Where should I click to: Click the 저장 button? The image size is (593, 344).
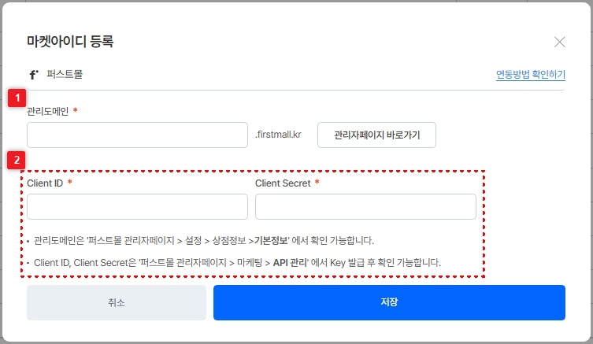coord(389,302)
